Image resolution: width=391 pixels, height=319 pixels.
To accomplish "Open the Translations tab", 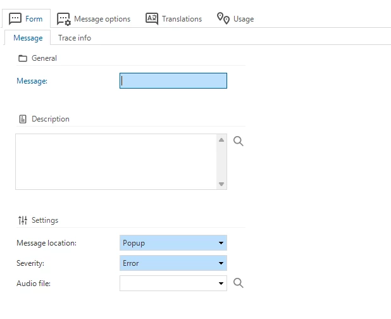I will [x=181, y=19].
